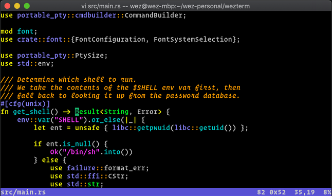Click '$SHELL' in the doc comment
The height and width of the screenshot is (196, 332).
tap(145, 88)
